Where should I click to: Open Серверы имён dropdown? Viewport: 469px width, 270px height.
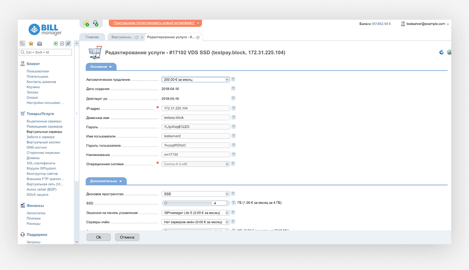tap(196, 222)
